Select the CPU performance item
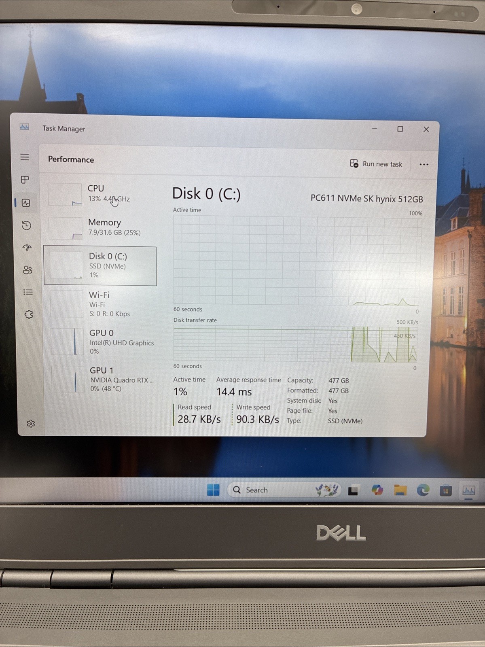The width and height of the screenshot is (485, 647). coord(100,194)
